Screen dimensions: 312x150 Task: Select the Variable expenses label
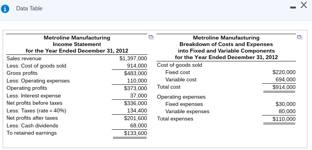click(x=188, y=111)
